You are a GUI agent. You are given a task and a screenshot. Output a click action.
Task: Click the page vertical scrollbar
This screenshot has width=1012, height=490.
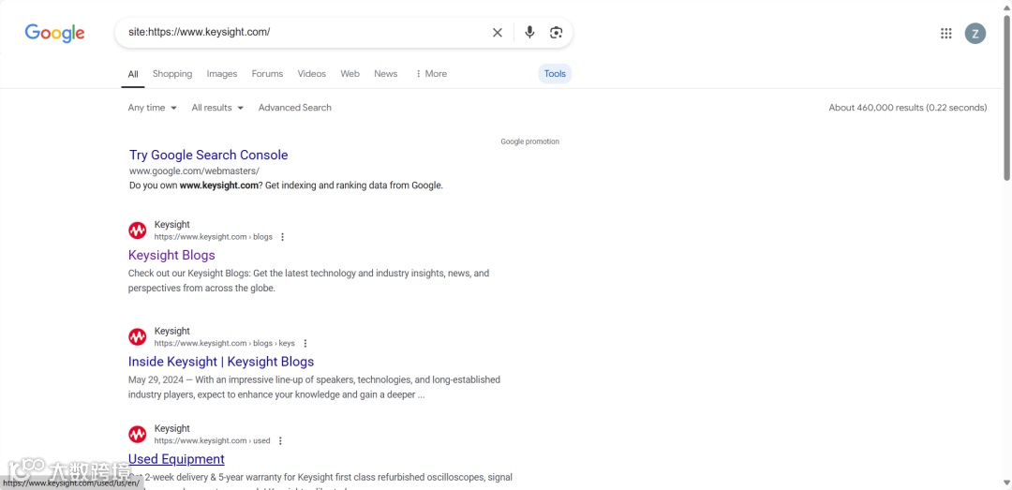tap(1007, 97)
